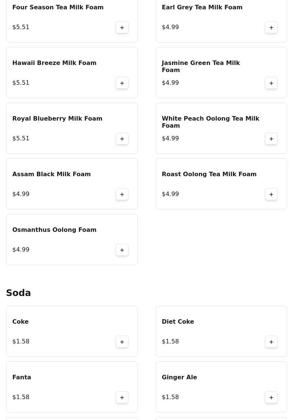Add Fanta using its plus button
The width and height of the screenshot is (293, 420).
pyautogui.click(x=122, y=398)
